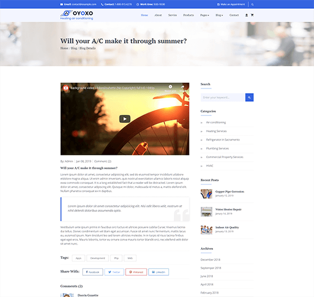Select HVAC category

point(210,166)
